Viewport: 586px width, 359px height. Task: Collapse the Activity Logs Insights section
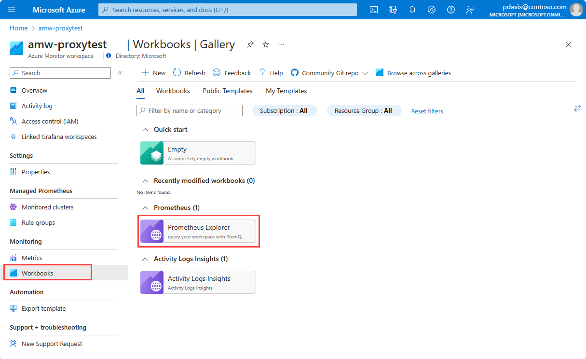point(145,259)
